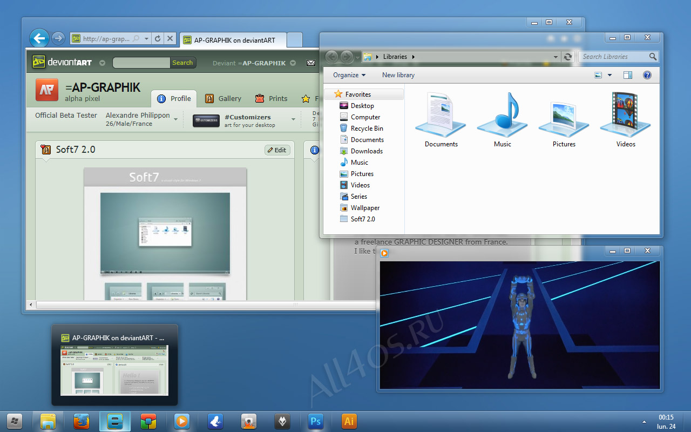Toggle the preview pane in explorer
This screenshot has height=432, width=691.
click(627, 75)
